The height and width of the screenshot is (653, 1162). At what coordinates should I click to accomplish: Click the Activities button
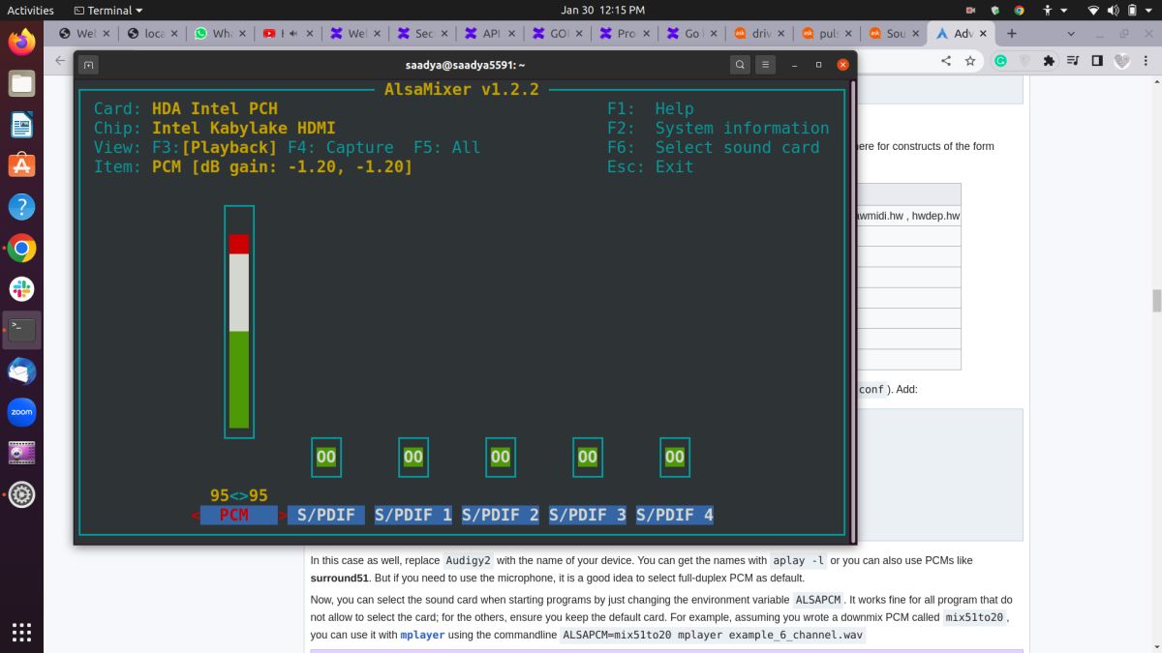pos(31,10)
